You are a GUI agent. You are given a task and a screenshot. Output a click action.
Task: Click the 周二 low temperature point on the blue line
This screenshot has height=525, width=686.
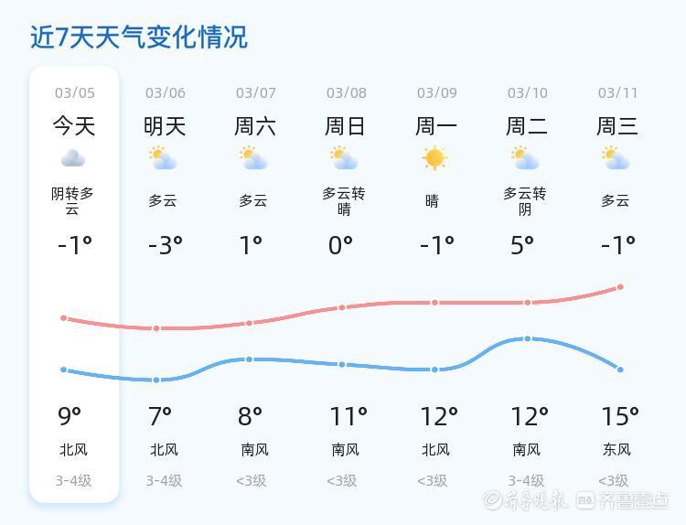[528, 338]
